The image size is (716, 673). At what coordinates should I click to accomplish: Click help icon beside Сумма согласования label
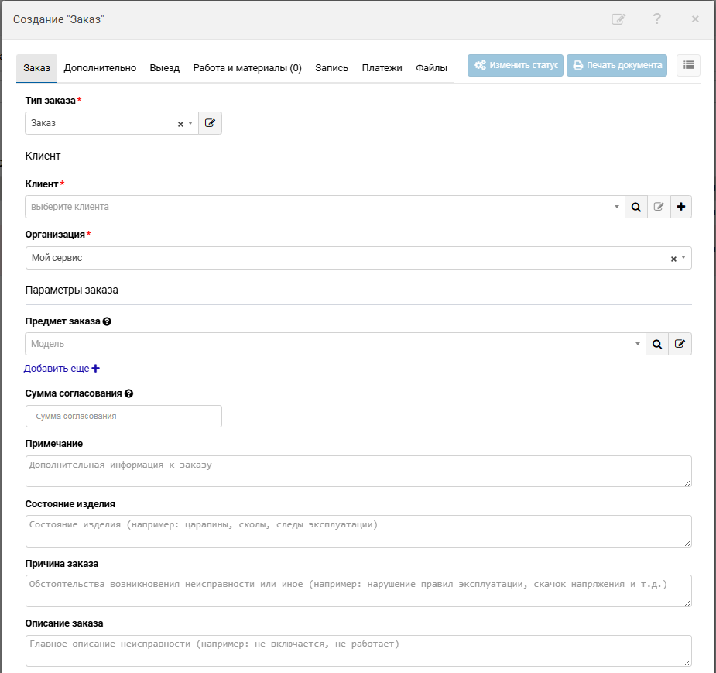[x=128, y=393]
